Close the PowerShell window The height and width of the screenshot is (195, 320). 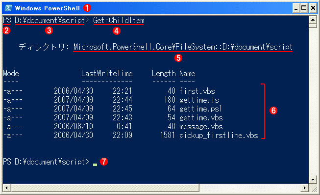tap(313, 8)
